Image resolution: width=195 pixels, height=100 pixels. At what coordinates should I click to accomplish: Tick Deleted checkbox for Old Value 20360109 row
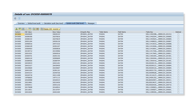[178, 46]
